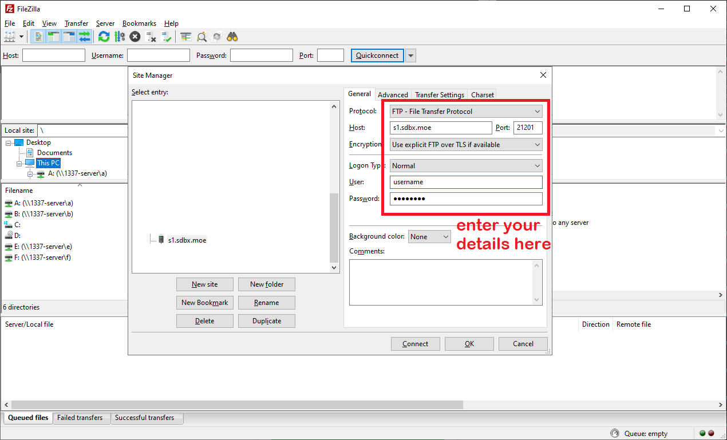
Task: Refresh the file and folder lists
Action: (104, 37)
